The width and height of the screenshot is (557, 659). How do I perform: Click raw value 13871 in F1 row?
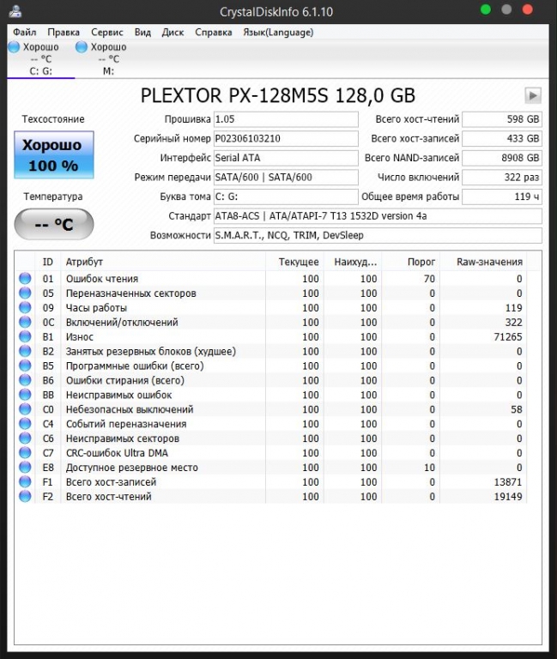pos(508,482)
